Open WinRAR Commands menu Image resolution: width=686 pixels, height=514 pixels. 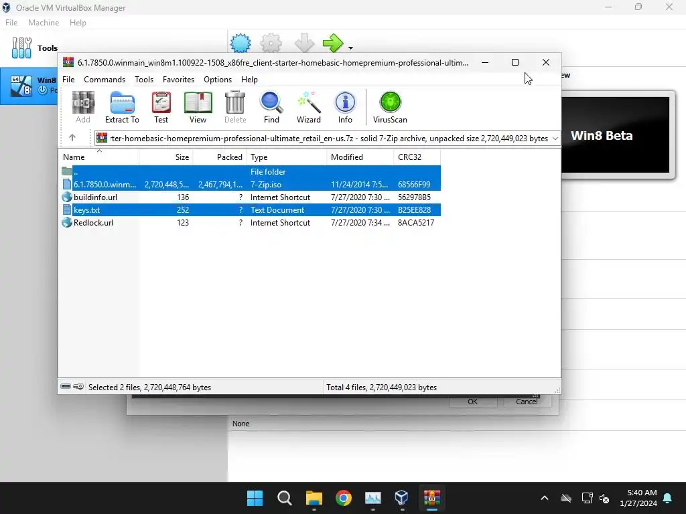(105, 80)
